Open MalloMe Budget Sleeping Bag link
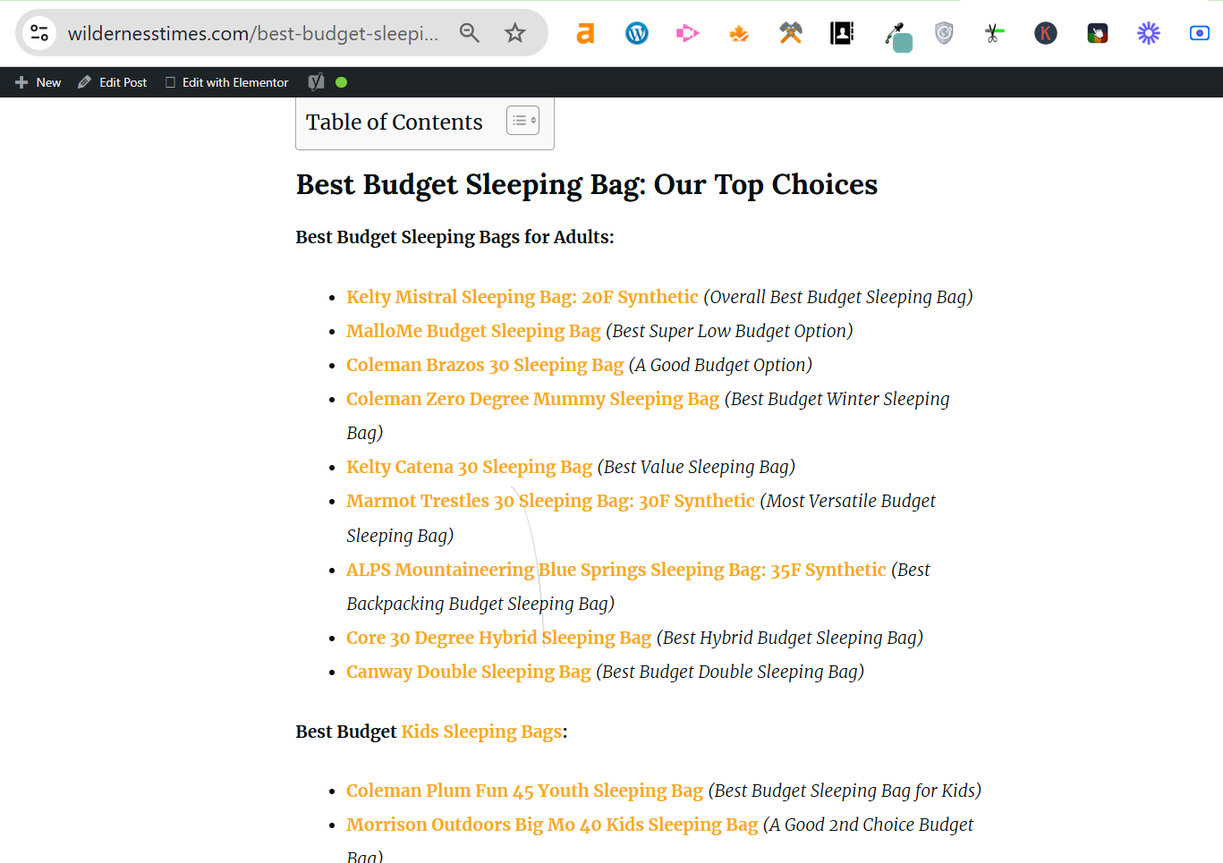This screenshot has width=1223, height=863. [473, 331]
